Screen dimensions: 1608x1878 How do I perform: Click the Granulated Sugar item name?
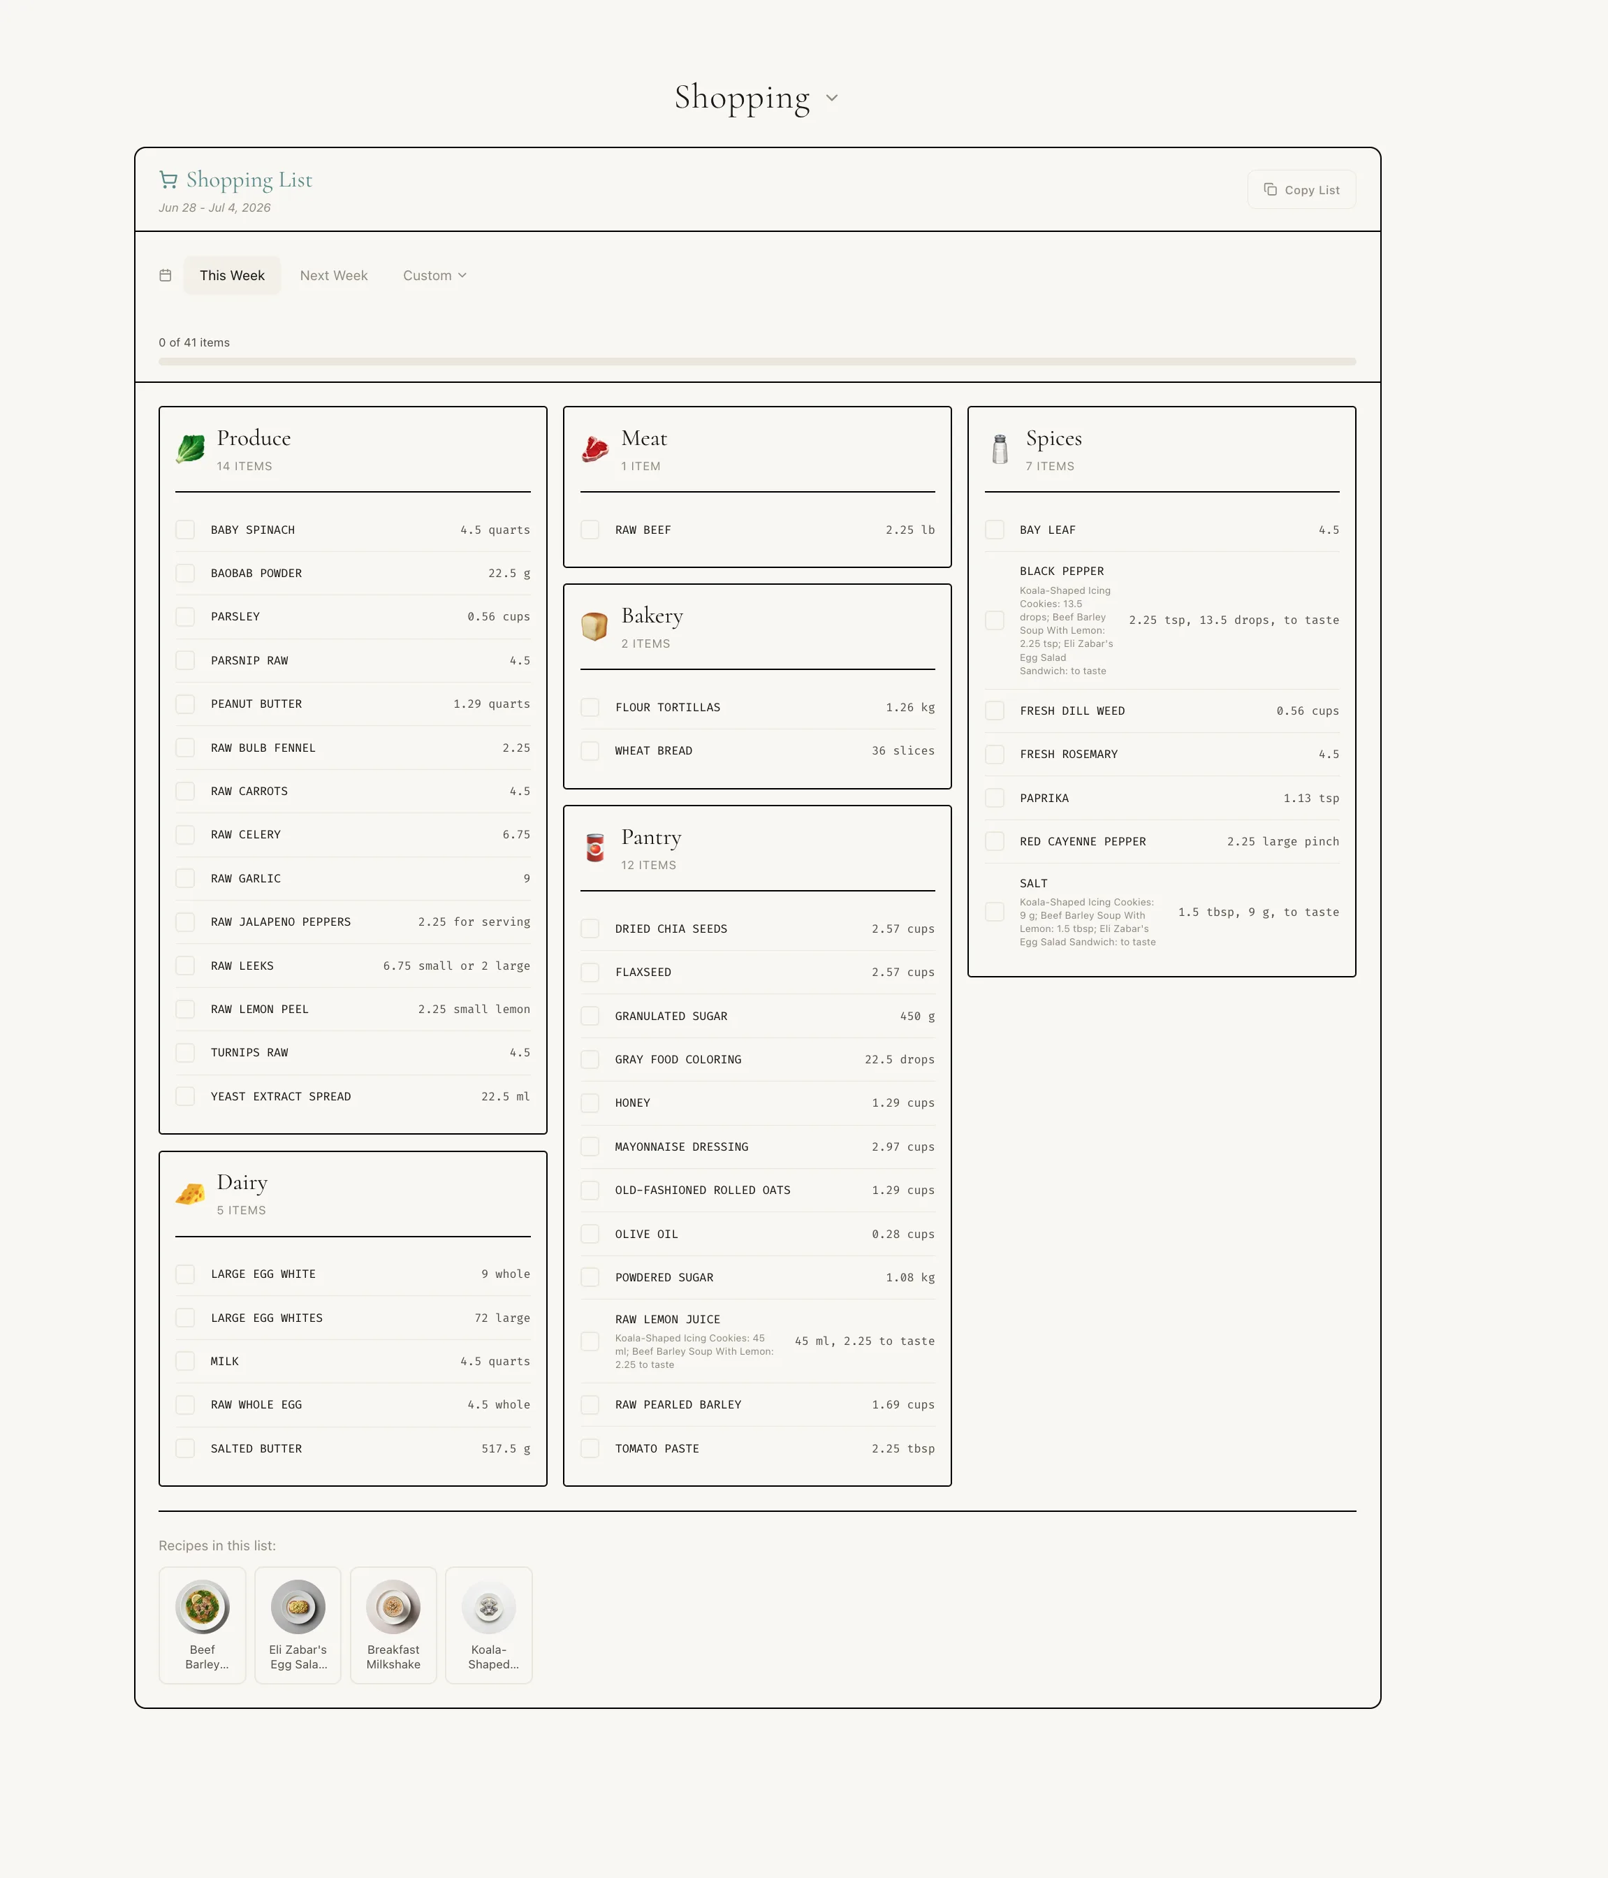pos(671,1016)
